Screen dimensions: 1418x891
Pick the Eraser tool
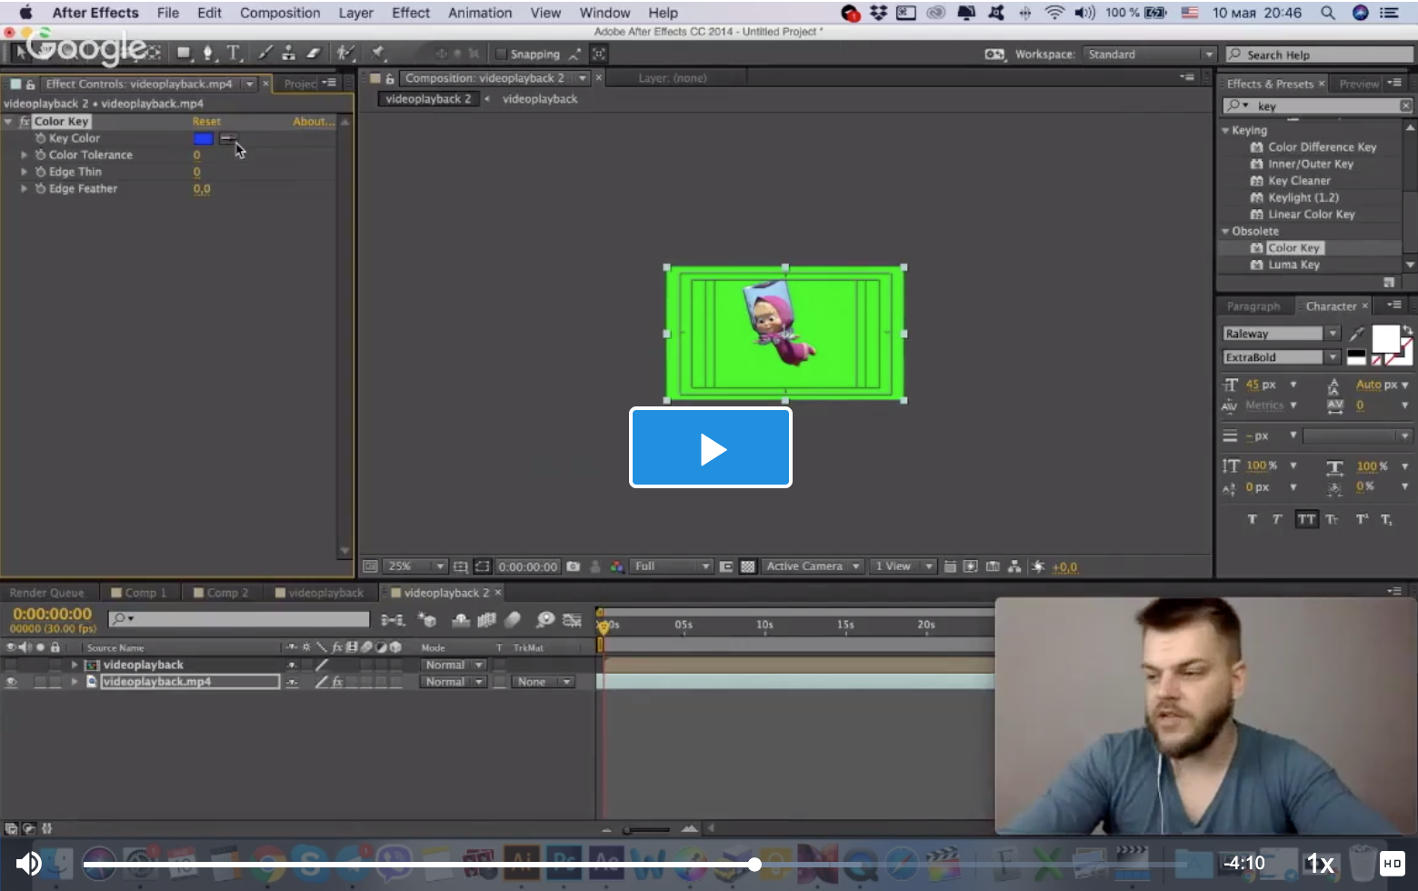point(314,53)
